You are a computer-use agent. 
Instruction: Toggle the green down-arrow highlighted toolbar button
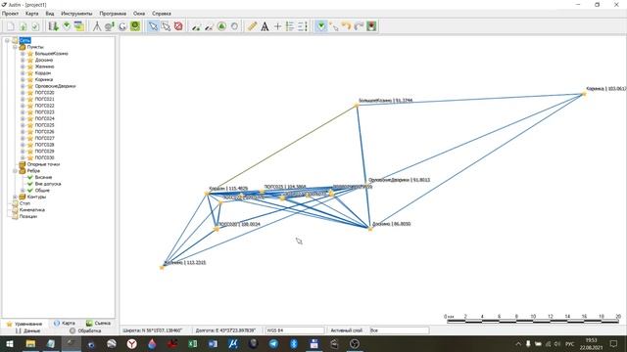(320, 26)
